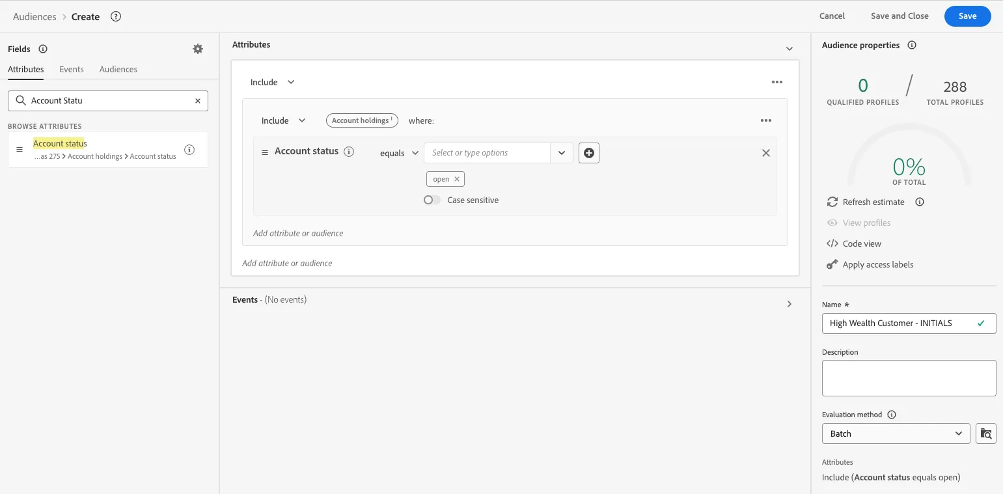
Task: Open Code view
Action: coord(854,243)
